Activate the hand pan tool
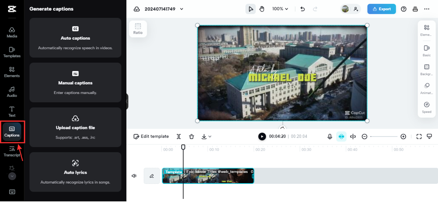Screen dimensions: 438x203 pos(262,9)
